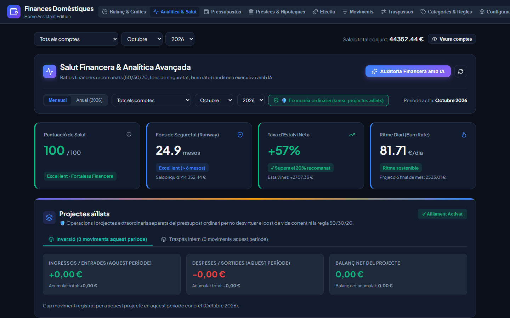Image resolution: width=510 pixels, height=318 pixels.
Task: Click the refresh icon beside Auditoria Financera
Action: 460,71
